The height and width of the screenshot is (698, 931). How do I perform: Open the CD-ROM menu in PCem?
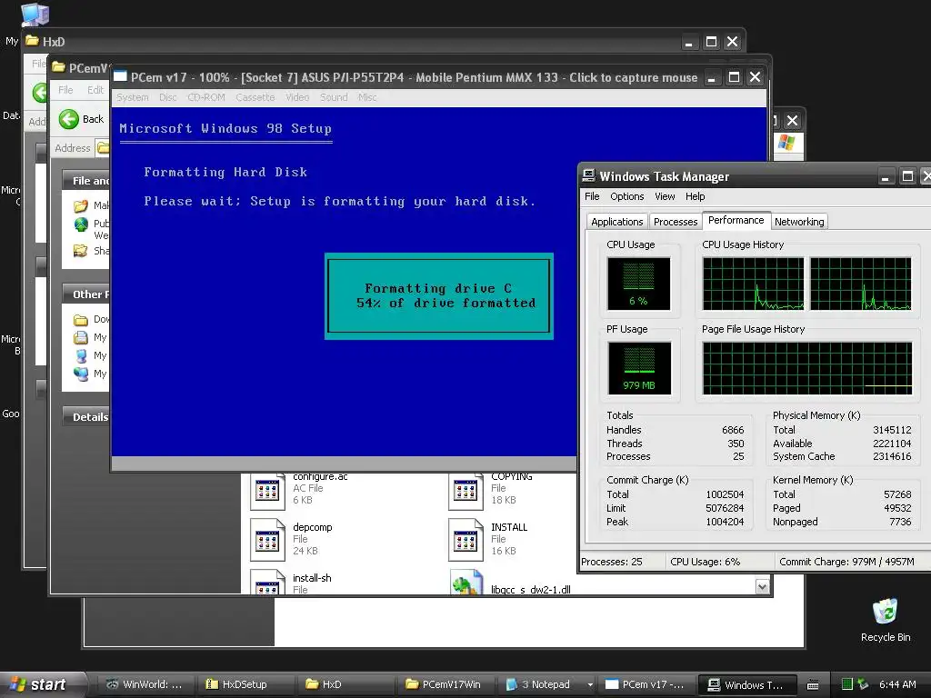click(206, 97)
